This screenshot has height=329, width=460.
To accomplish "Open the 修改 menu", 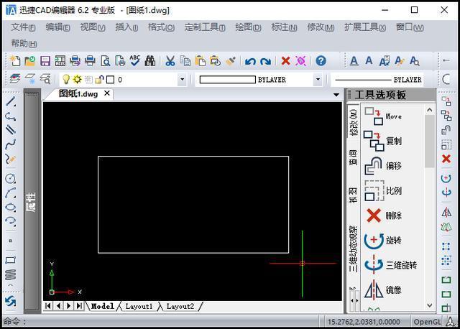I will pos(321,27).
